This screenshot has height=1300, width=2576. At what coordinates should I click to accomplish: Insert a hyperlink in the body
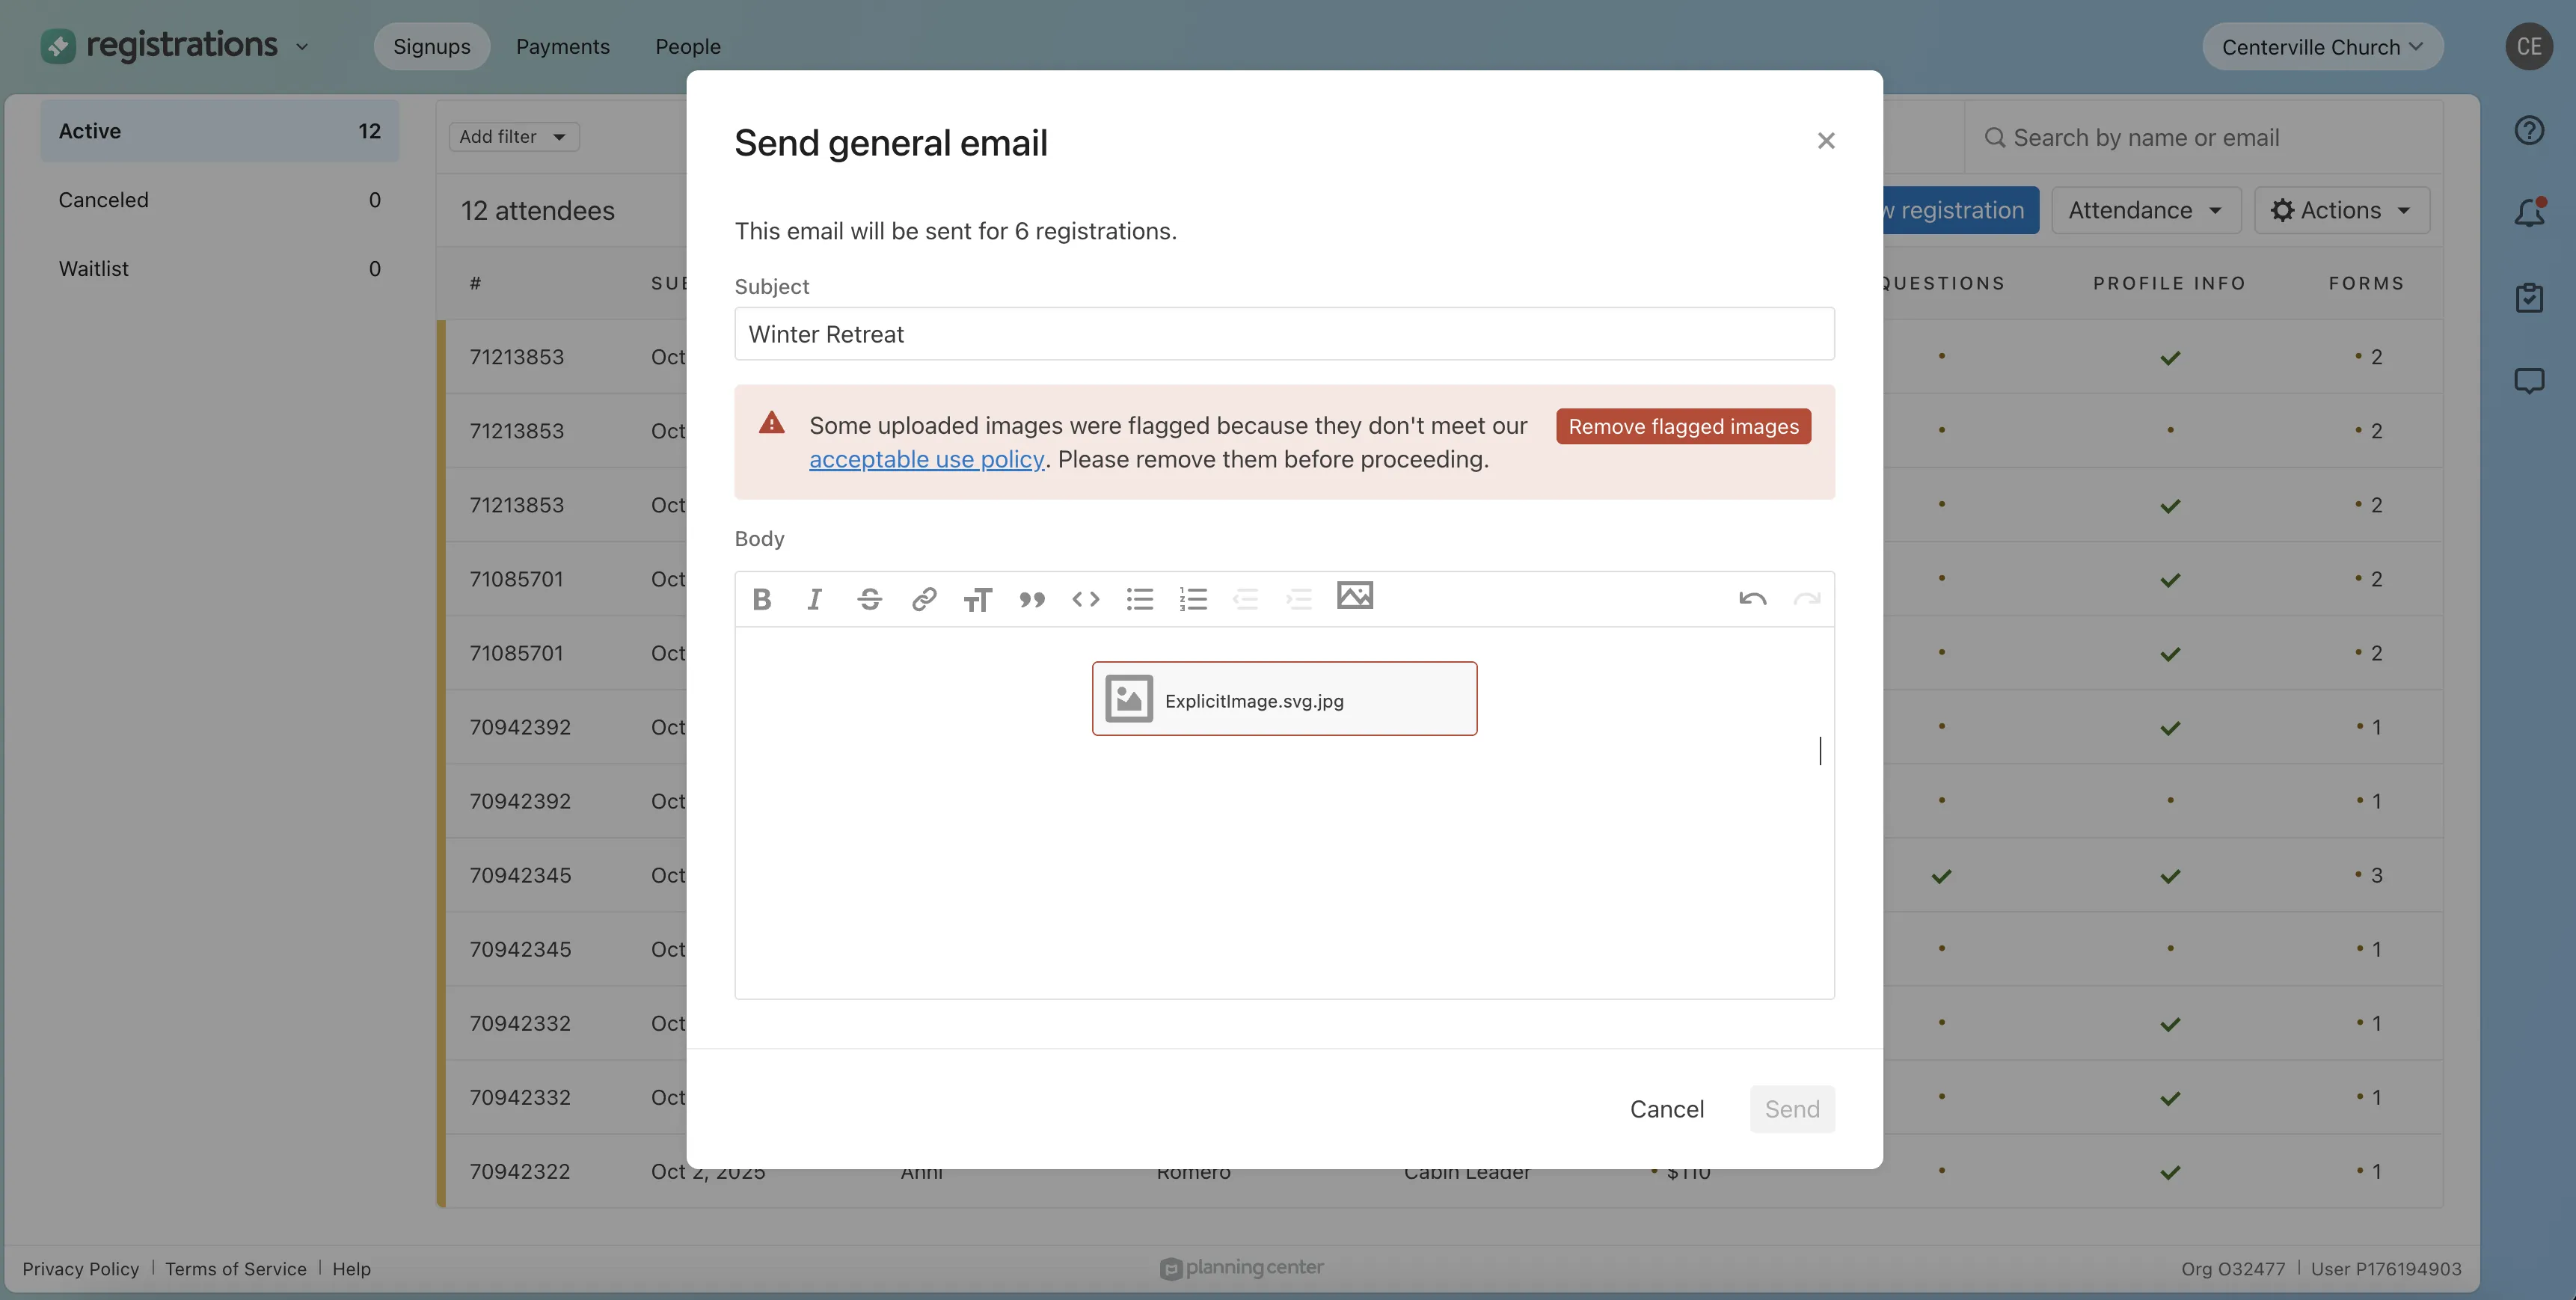(923, 598)
